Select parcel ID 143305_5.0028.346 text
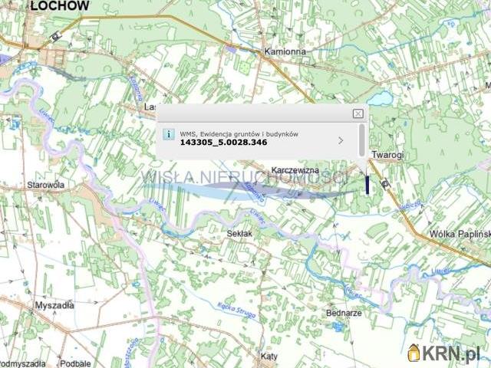491x368 pixels. [223, 143]
